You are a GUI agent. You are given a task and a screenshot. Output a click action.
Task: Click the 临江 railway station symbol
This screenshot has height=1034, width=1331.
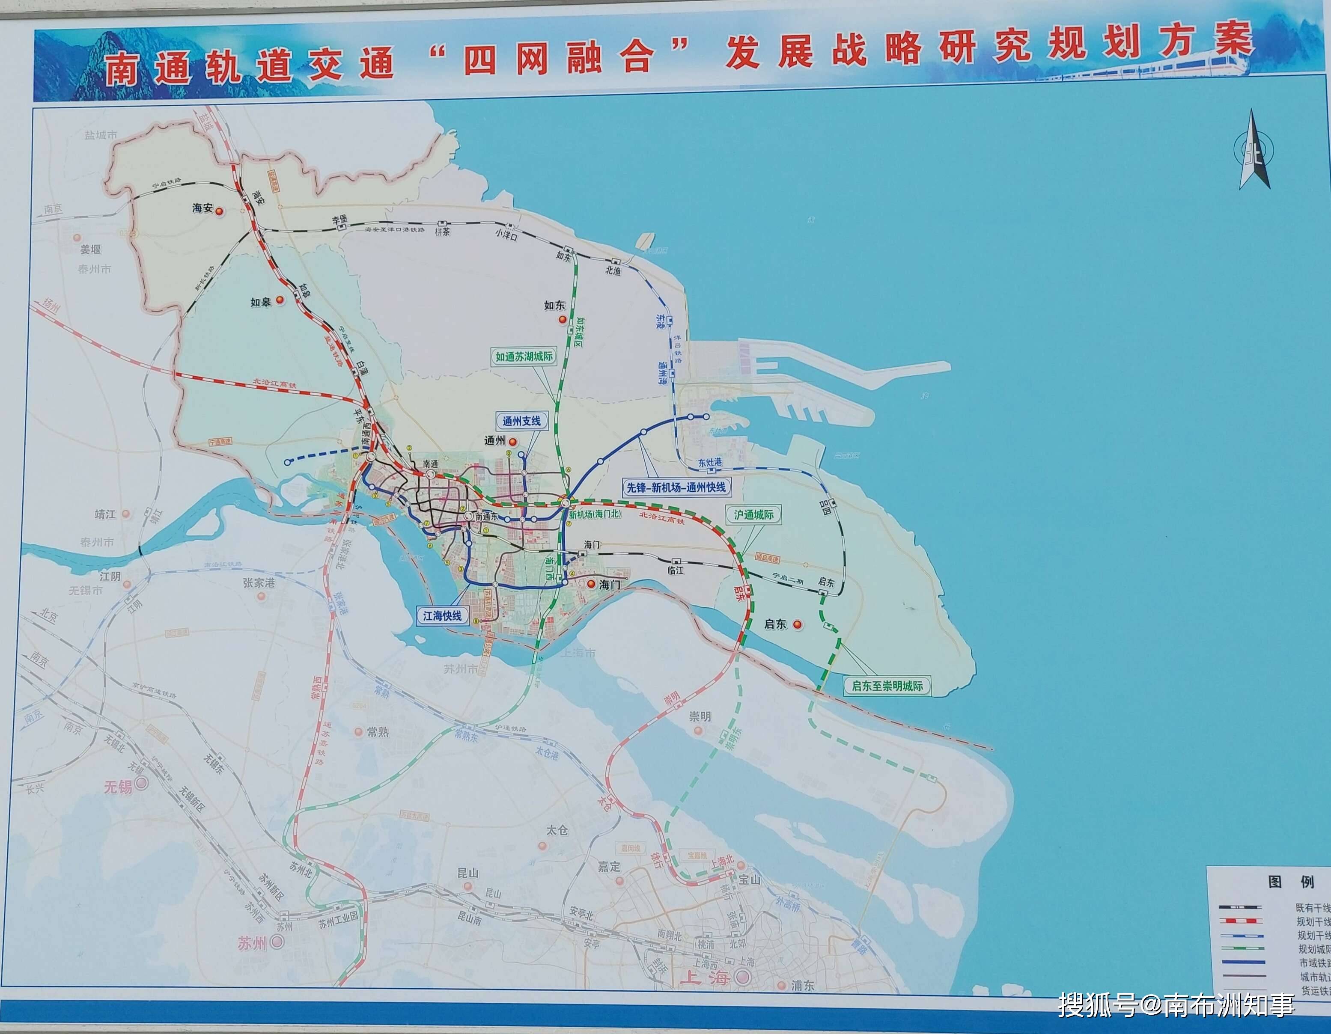click(x=676, y=561)
